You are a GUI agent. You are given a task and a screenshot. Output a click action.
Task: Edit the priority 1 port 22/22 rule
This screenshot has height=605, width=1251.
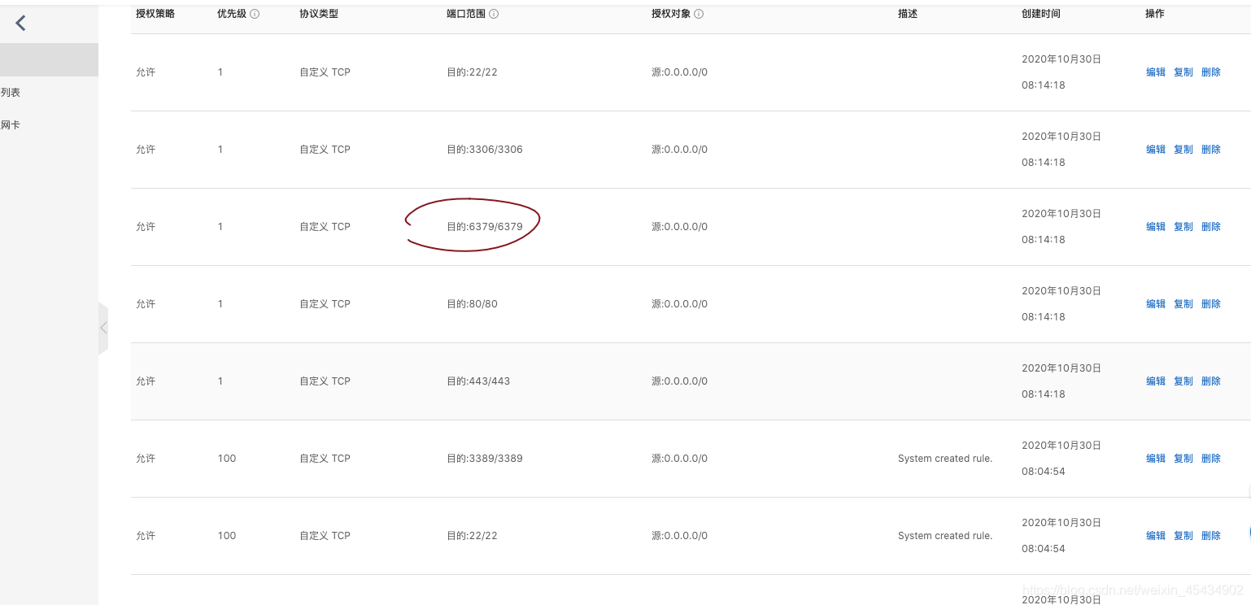[x=1155, y=72]
